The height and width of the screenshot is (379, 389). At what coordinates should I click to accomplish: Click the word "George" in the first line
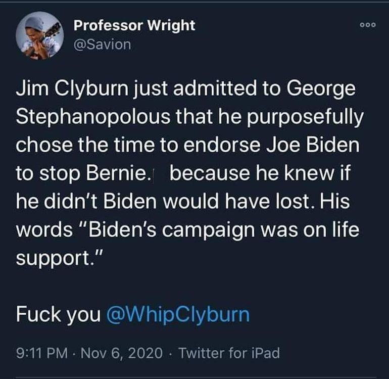coord(321,89)
